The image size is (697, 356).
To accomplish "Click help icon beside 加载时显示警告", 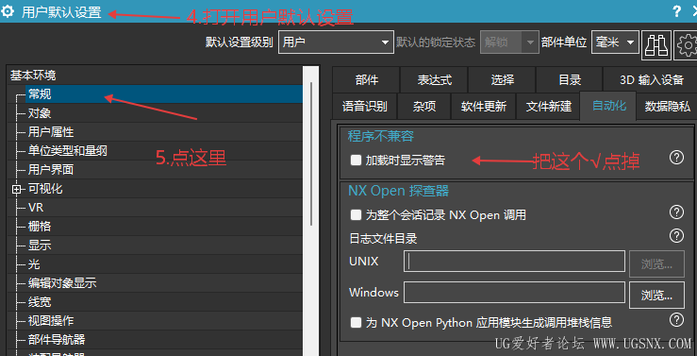I will [676, 158].
